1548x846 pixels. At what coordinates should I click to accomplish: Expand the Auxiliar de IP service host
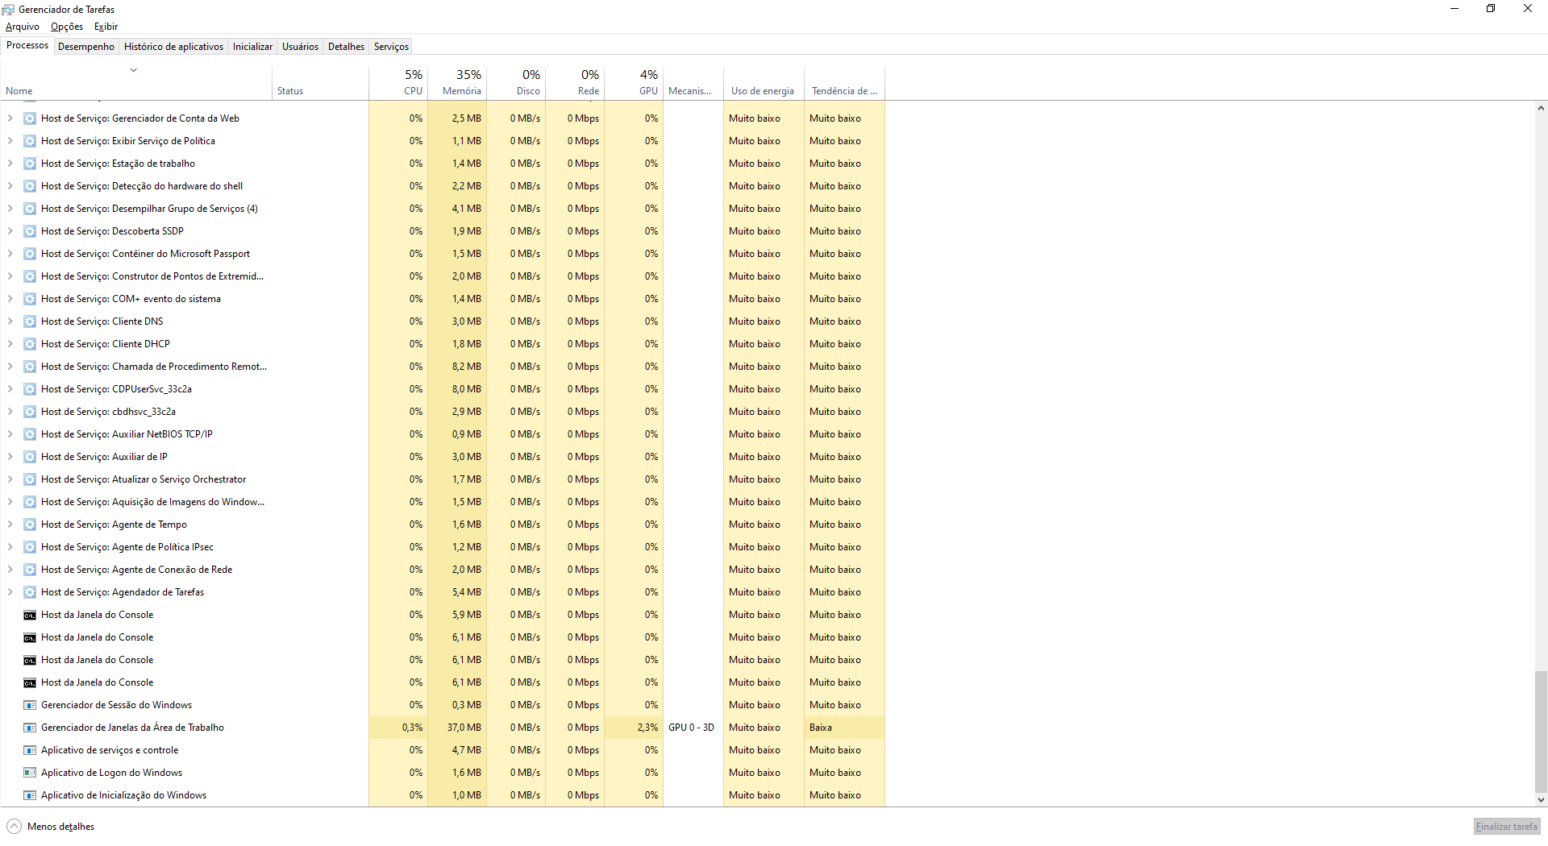click(10, 457)
